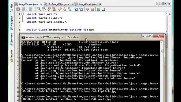Find next occurrence toolbar icon
This screenshot has width=181, height=102.
coord(49,9)
